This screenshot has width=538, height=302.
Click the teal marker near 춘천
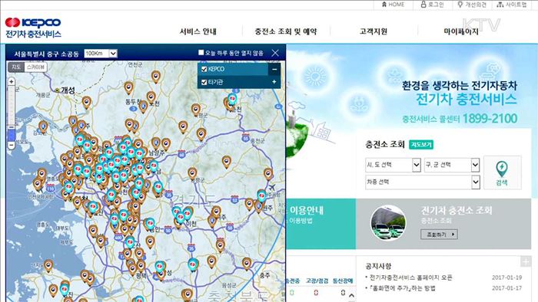click(x=233, y=99)
